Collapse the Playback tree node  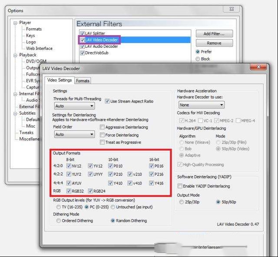click(x=16, y=55)
